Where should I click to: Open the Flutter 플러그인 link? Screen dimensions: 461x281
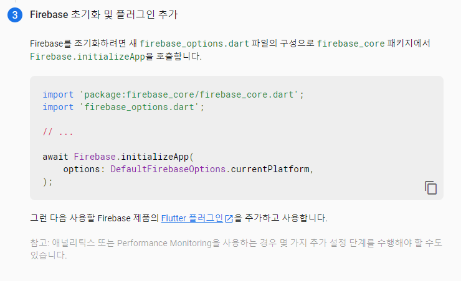pos(192,218)
